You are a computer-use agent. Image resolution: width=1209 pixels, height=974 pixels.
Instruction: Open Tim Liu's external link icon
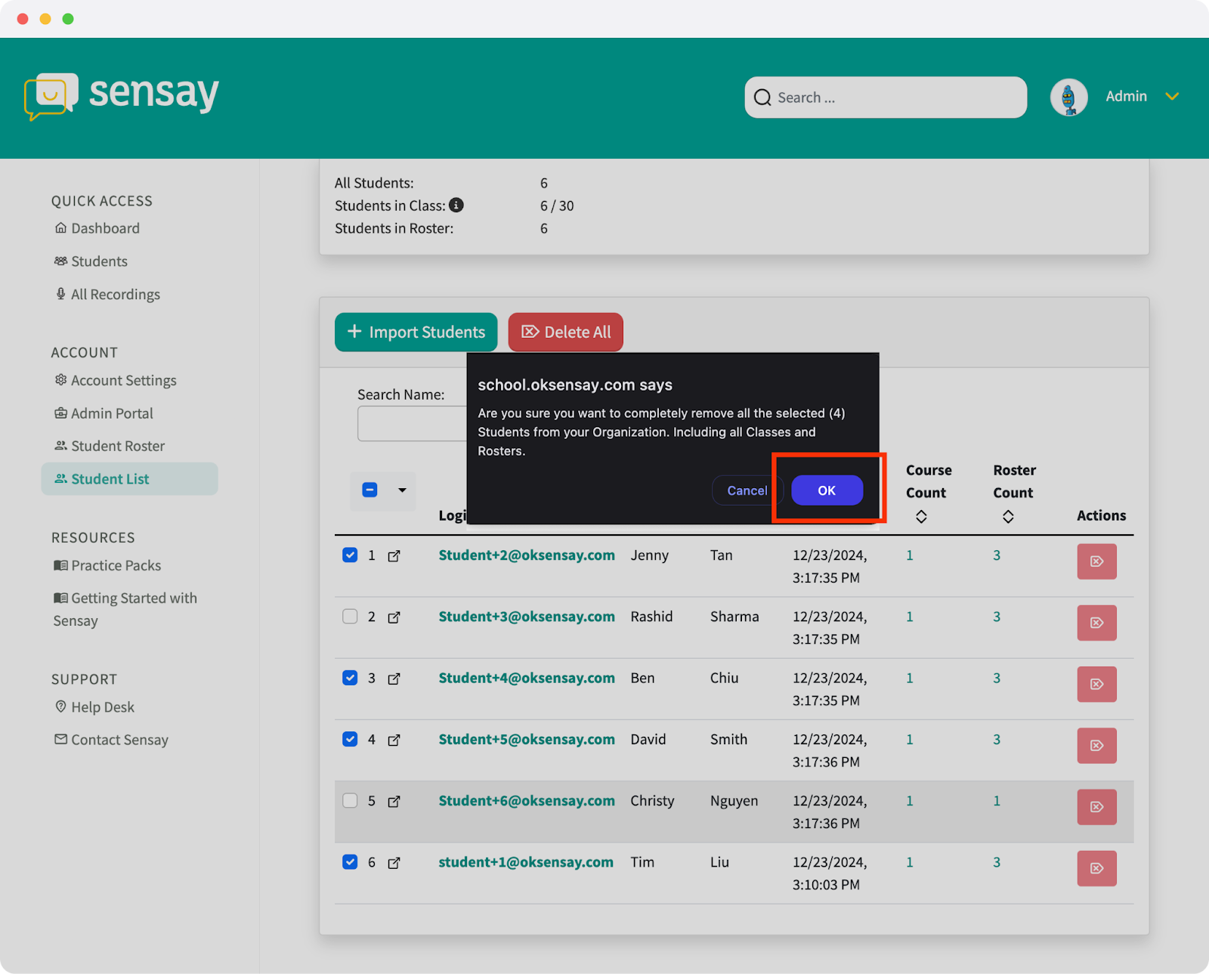click(394, 863)
